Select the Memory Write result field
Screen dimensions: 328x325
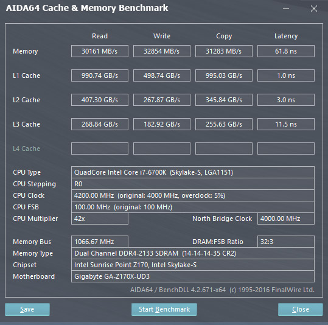pos(162,51)
